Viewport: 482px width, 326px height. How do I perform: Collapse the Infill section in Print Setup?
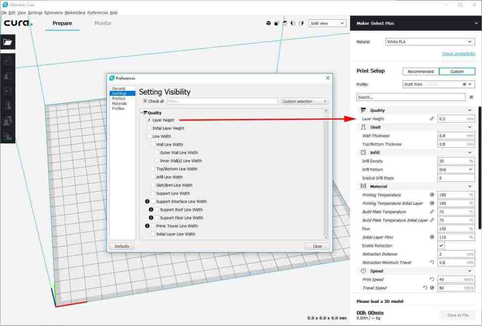click(x=470, y=153)
